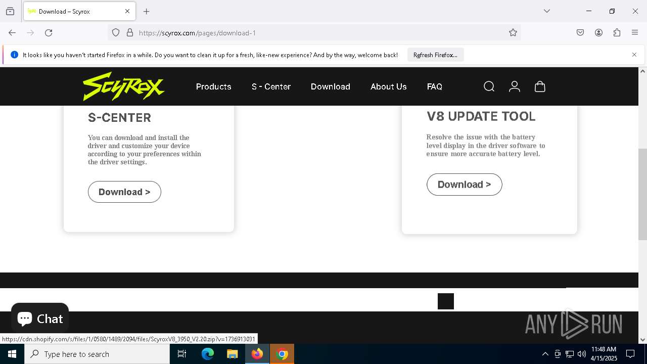Dismiss the Firefox refresh notification bar

[634, 55]
